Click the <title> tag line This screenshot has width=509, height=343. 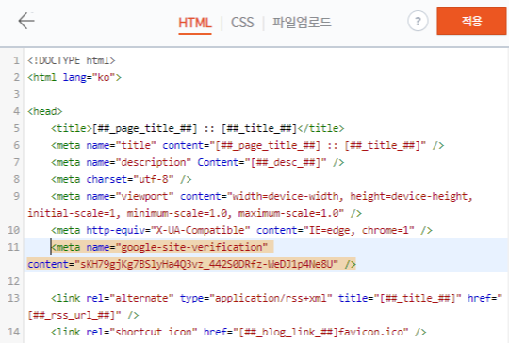[197, 128]
